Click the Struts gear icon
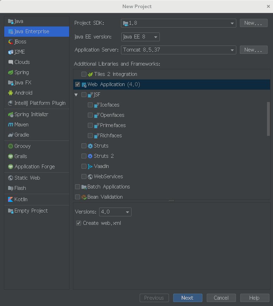Screen dimensions: 273x306 (x=90, y=146)
